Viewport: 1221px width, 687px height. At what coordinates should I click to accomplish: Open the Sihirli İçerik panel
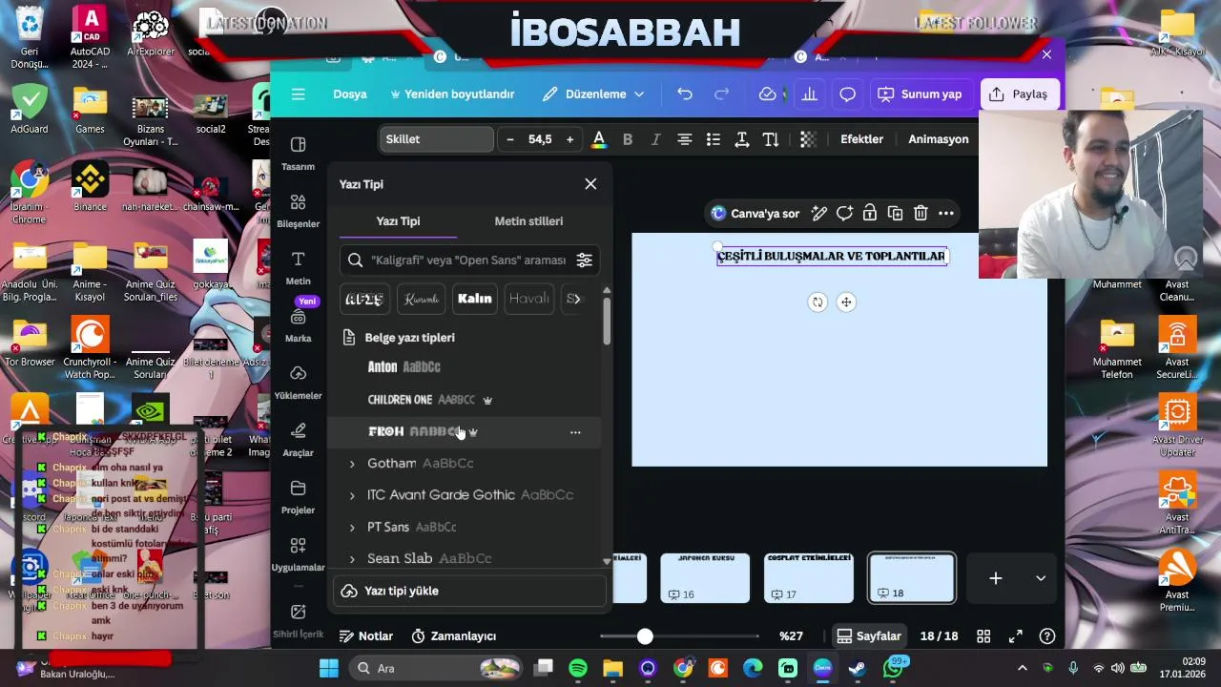click(298, 618)
